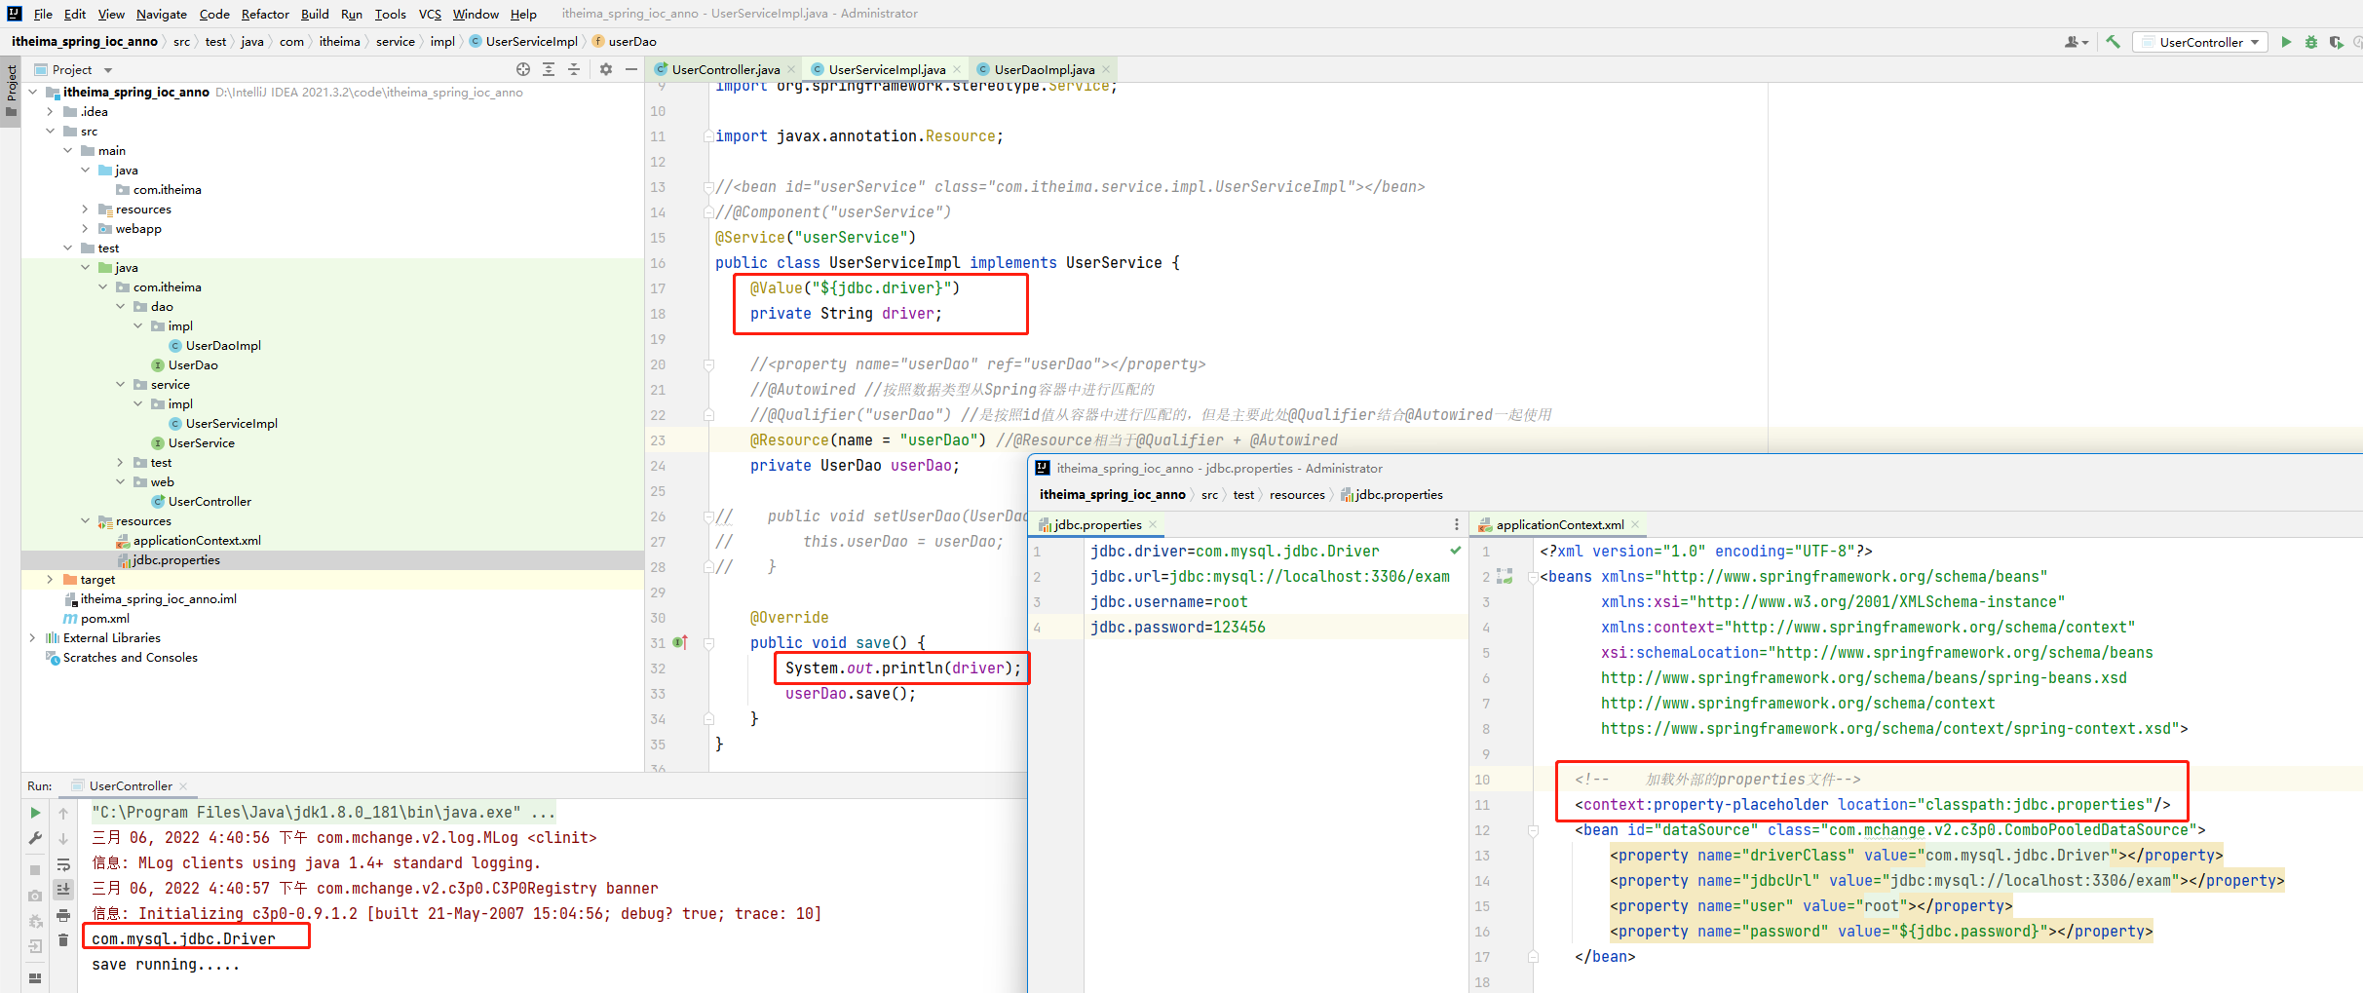Expand the webapp folder

coord(85,229)
